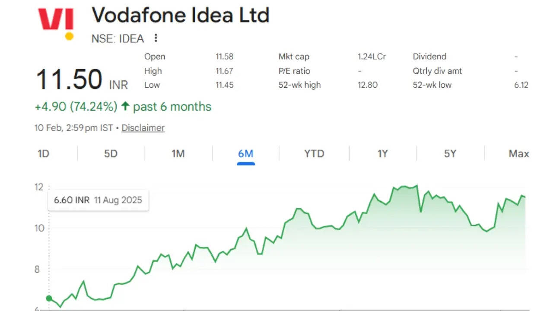Click the 6.60 INR chart tooltip
Viewport: 553px width, 311px height.
98,200
